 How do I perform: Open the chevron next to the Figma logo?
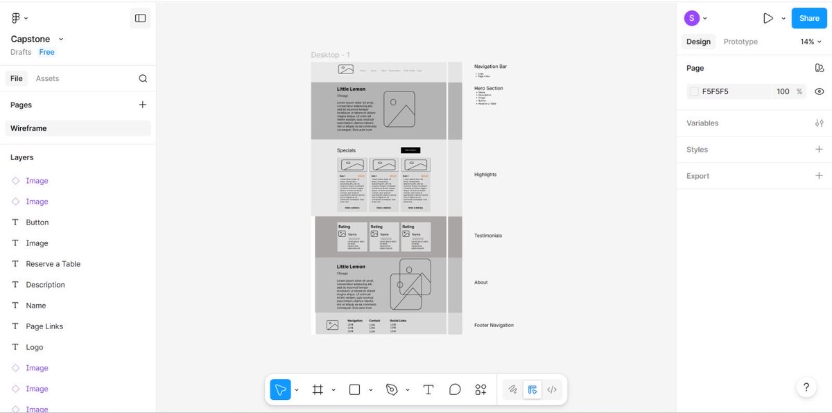coord(26,19)
